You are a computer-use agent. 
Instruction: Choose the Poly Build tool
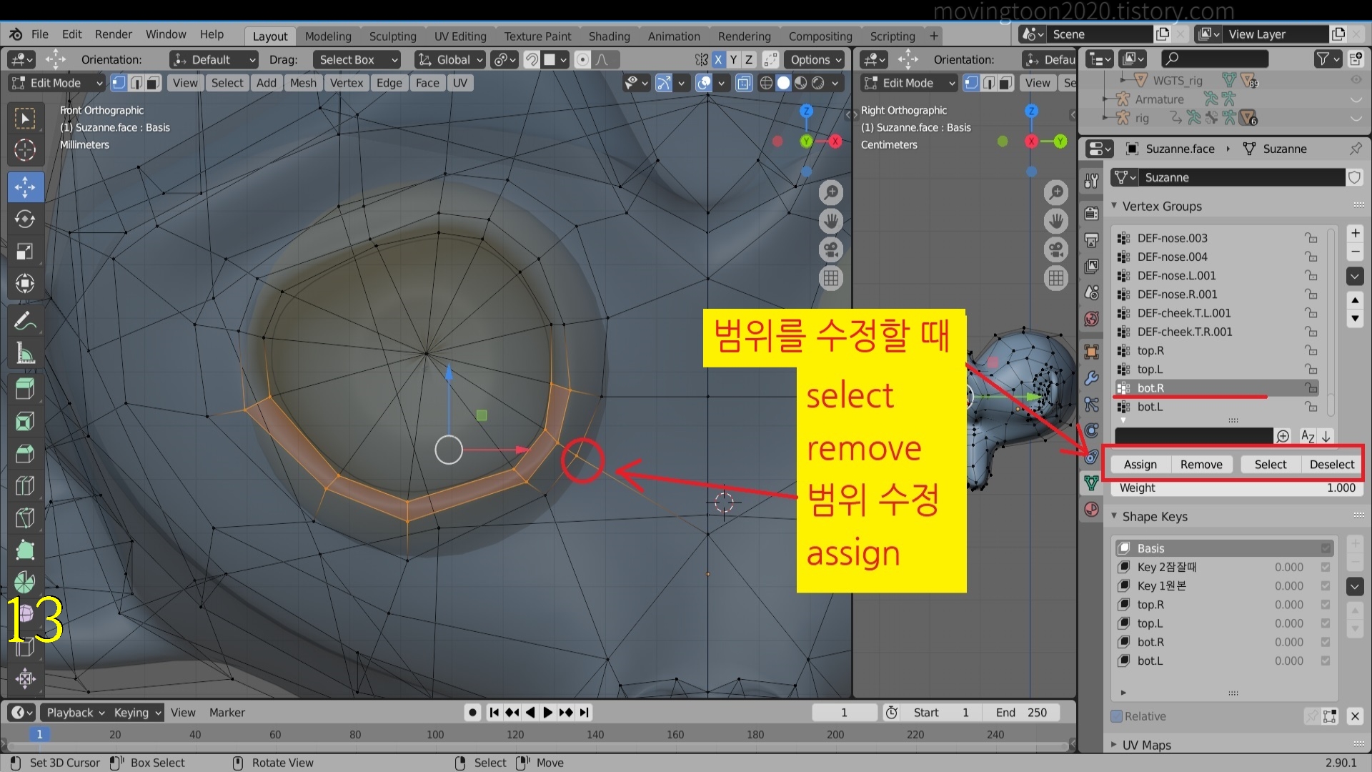pos(25,550)
